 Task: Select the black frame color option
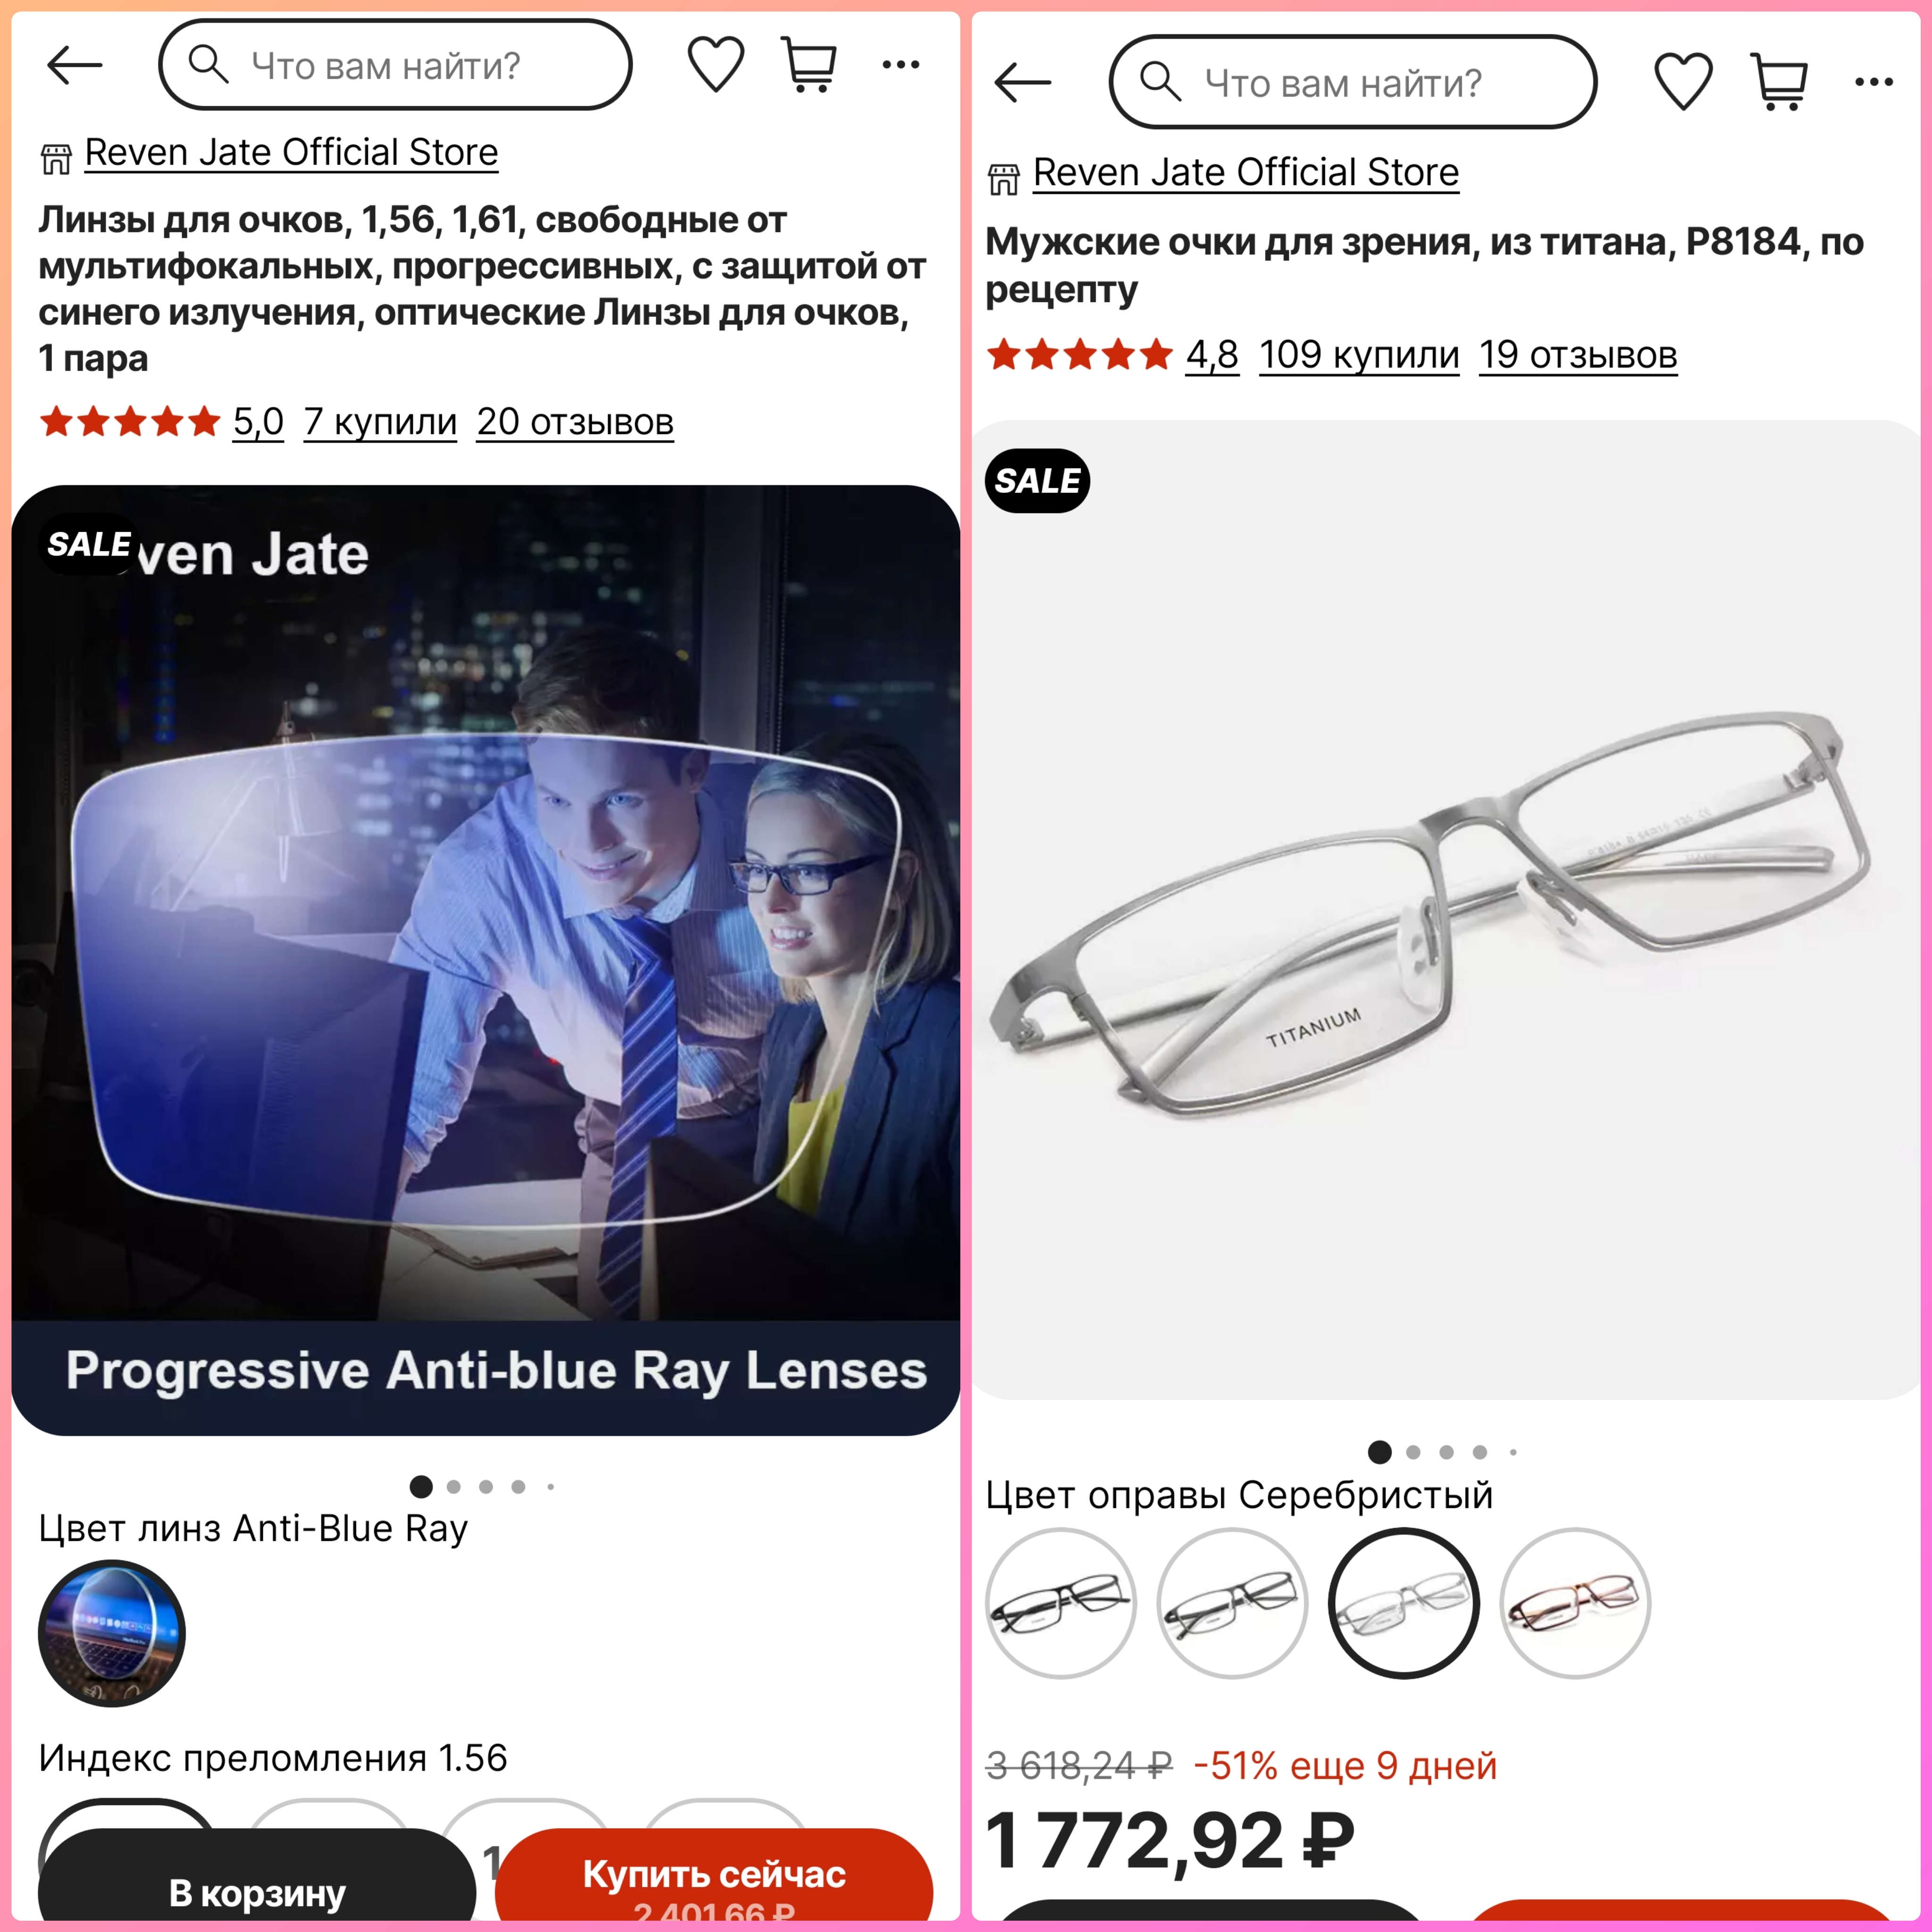click(1061, 1603)
